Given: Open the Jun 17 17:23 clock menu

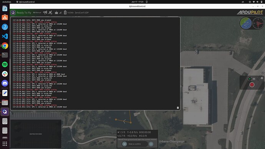Looking at the screenshot, I should (x=137, y=2).
